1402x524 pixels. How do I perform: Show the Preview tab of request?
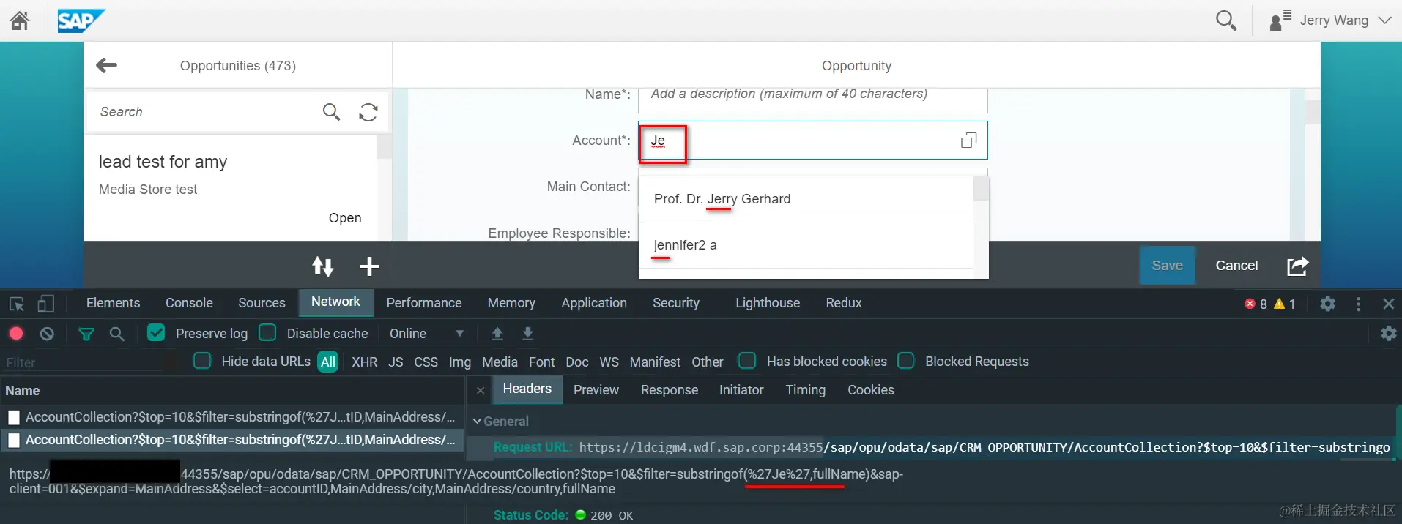point(596,390)
